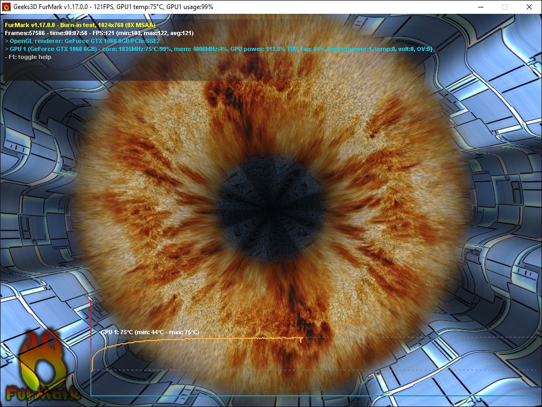Click the upper dashed temperature guide line
Image resolution: width=542 pixels, height=407 pixels.
tap(420, 337)
